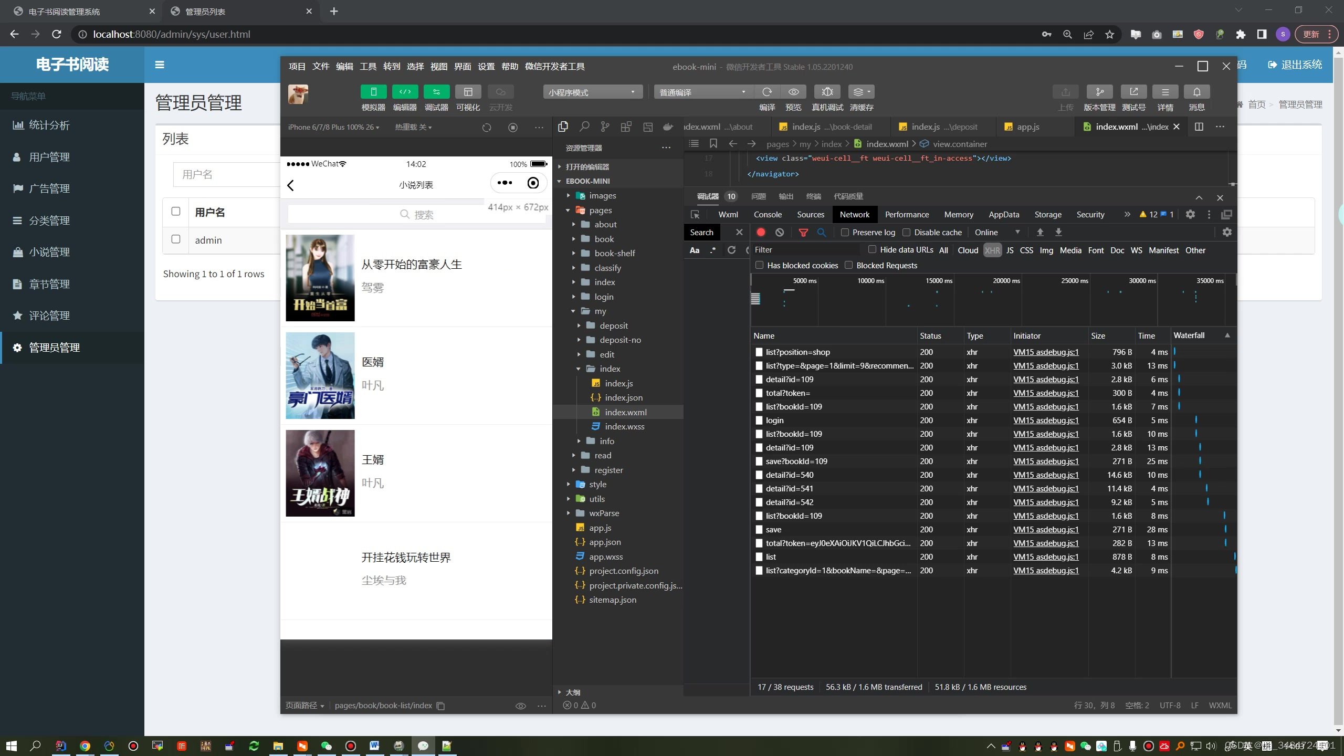Open the 工具 menu in the menu bar
Viewport: 1344px width, 756px height.
[367, 67]
